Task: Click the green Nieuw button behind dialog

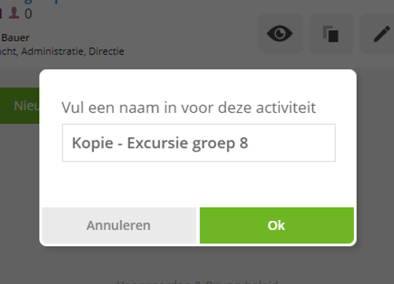Action: tap(20, 106)
